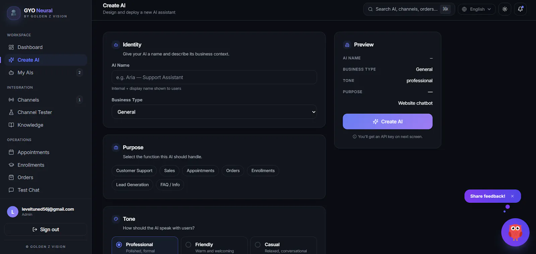Click the Purpose section briefcase icon
Viewport: 536px width, 254px height.
[x=116, y=148]
